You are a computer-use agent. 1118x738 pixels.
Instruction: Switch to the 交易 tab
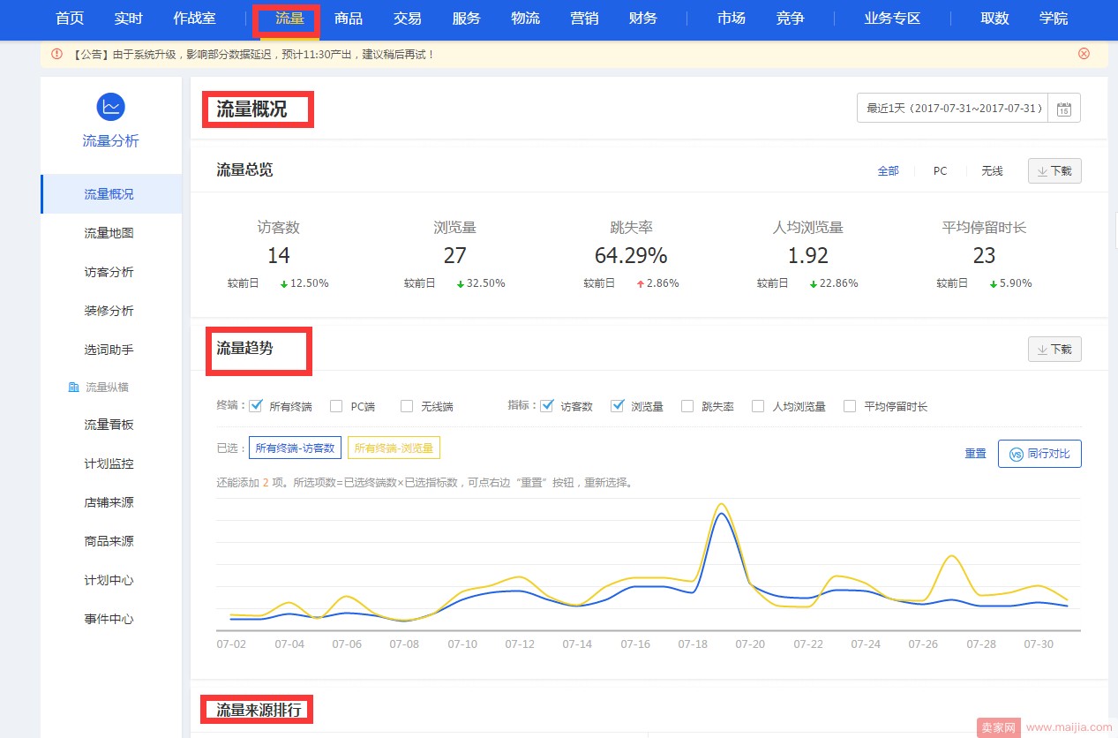click(408, 19)
